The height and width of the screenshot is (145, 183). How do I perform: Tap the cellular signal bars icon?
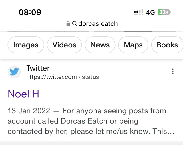coord(138,12)
